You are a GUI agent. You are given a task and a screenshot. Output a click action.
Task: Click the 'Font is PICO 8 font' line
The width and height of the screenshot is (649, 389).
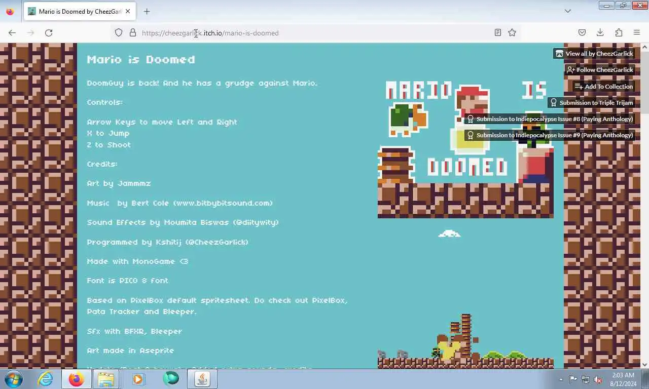point(127,281)
